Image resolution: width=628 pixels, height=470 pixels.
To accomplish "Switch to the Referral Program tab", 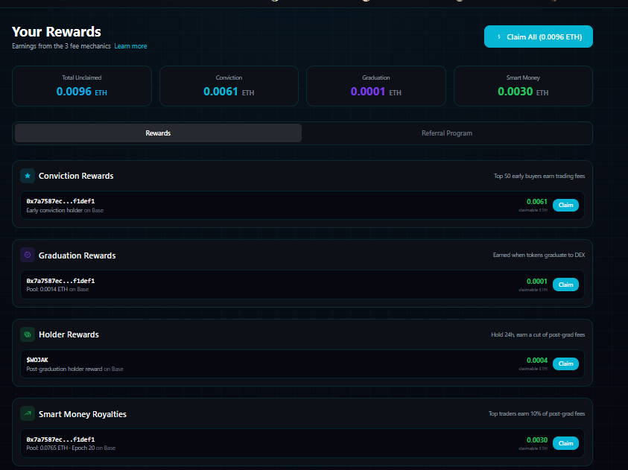I will coord(446,133).
